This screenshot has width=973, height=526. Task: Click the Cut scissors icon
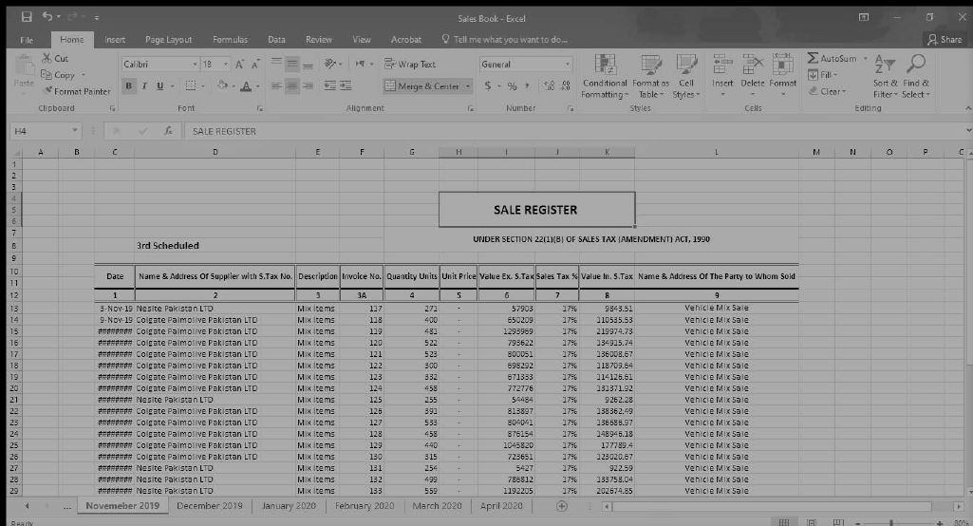click(x=47, y=58)
